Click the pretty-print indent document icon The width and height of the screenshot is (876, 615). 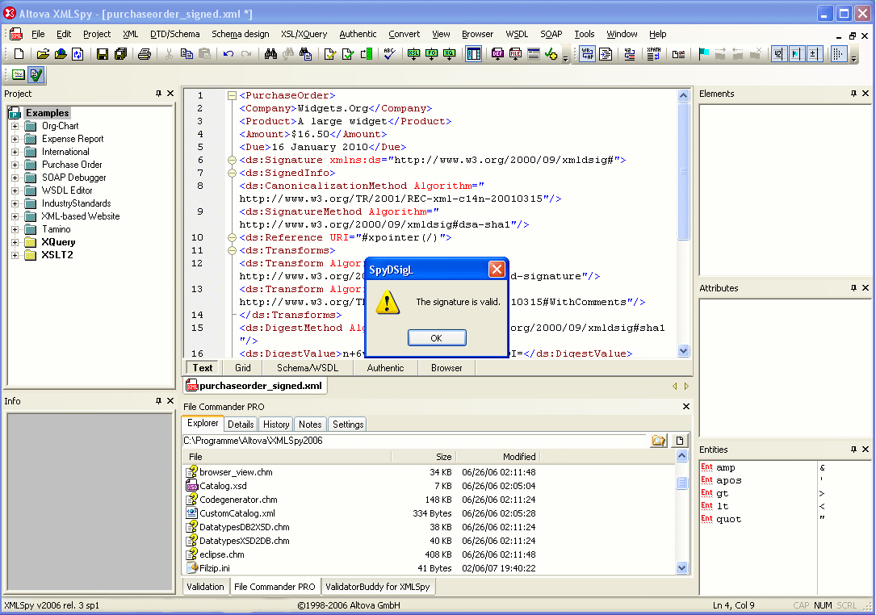point(605,54)
